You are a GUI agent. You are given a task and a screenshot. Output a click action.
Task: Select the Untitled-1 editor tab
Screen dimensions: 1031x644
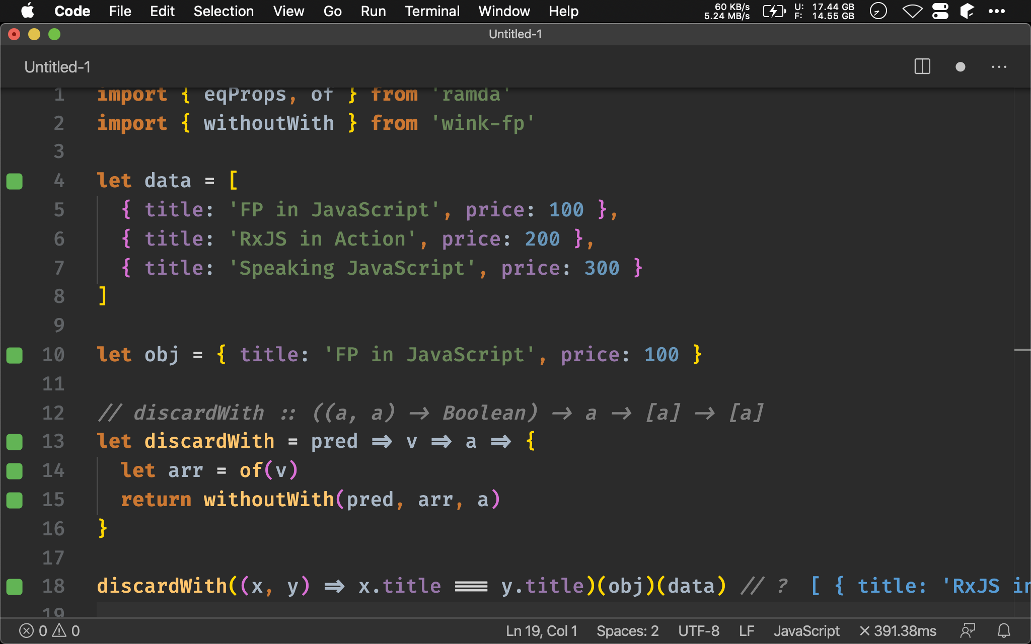(57, 67)
